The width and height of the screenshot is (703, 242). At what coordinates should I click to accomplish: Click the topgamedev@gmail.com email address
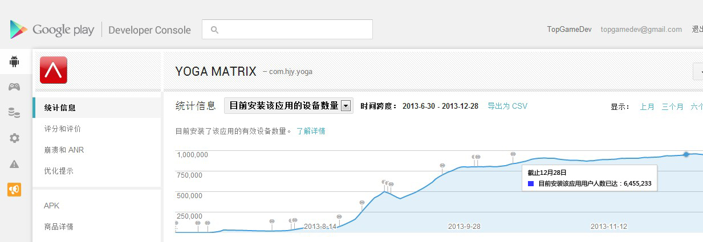tap(641, 30)
